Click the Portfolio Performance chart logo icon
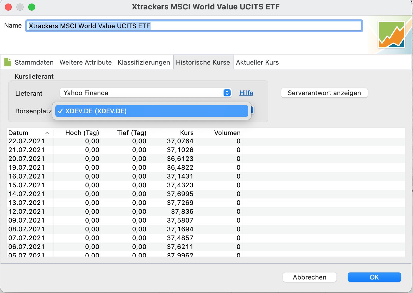Screen dimensions: 413x293 (392, 34)
